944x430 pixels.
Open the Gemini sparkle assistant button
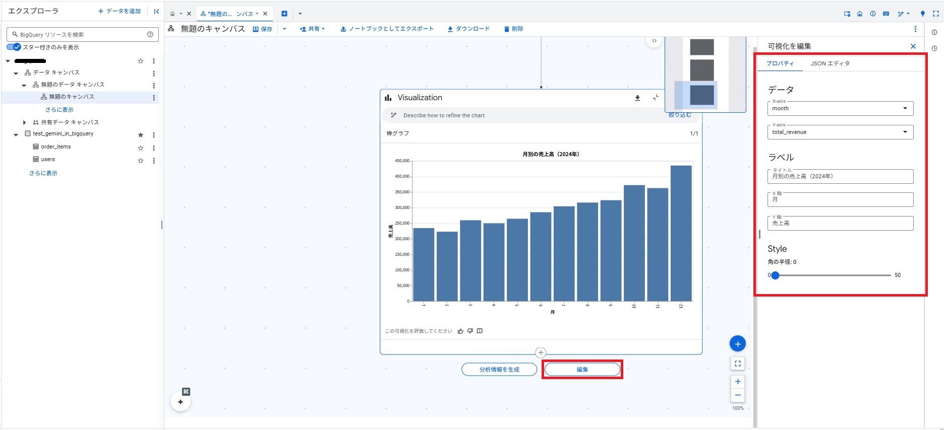[181, 402]
